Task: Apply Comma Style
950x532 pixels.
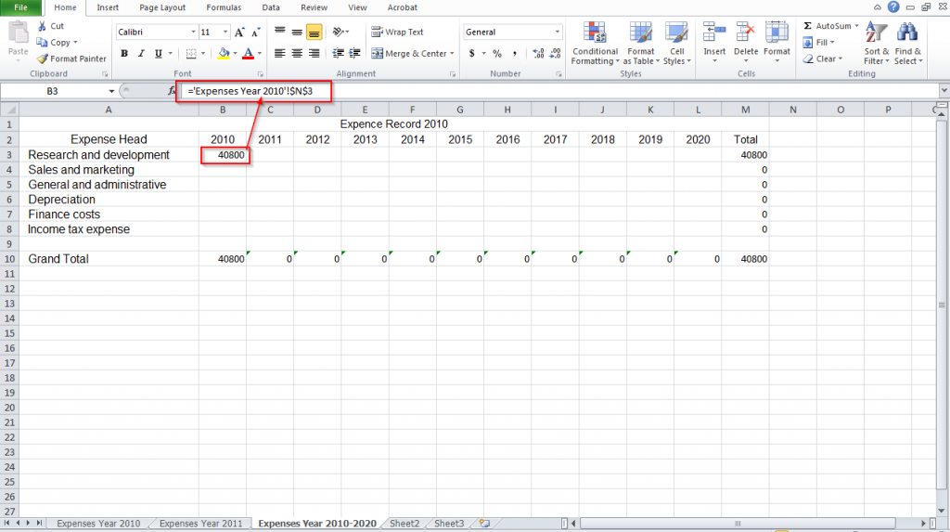Action: tap(514, 53)
